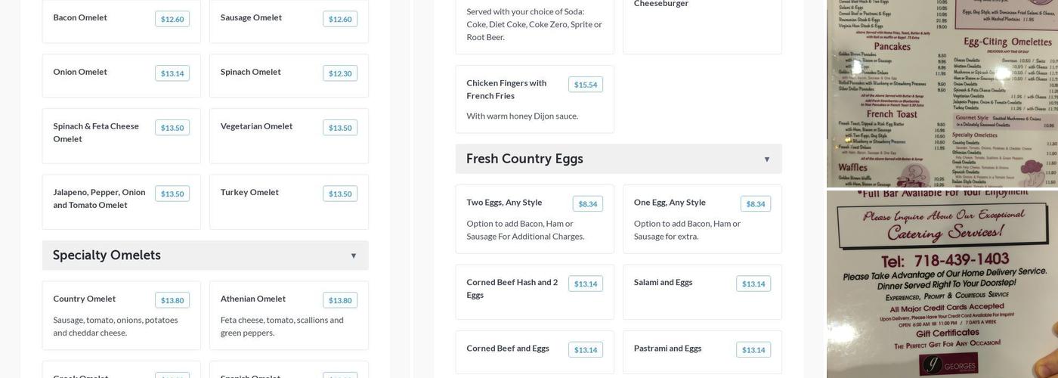Click the Onion Omelet $13.14 price
This screenshot has height=378, width=1058.
172,73
